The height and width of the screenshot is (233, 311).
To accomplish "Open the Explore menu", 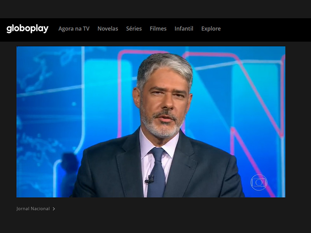I will point(211,29).
